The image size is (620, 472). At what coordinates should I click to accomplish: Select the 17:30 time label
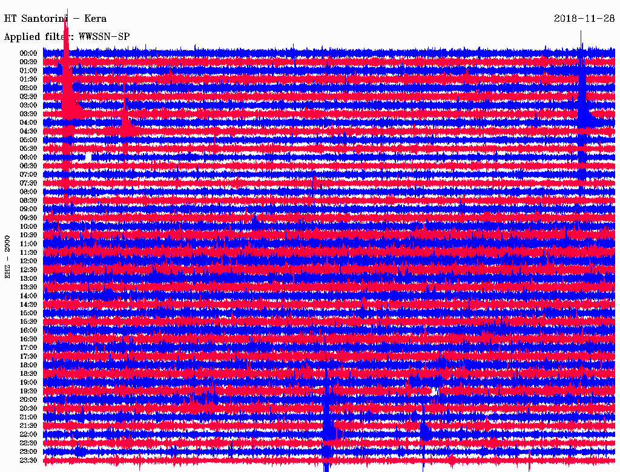(28, 356)
